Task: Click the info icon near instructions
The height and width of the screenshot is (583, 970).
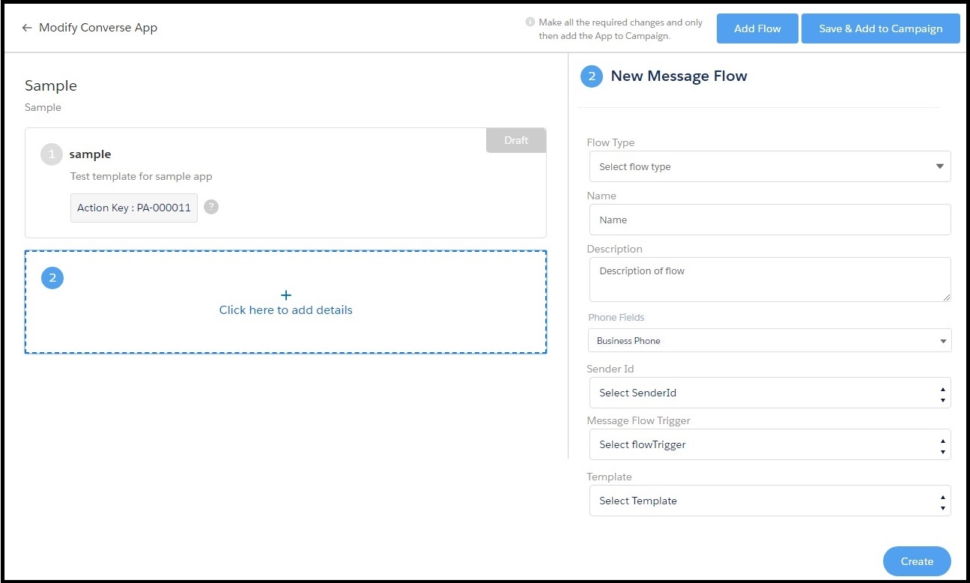Action: [x=530, y=22]
